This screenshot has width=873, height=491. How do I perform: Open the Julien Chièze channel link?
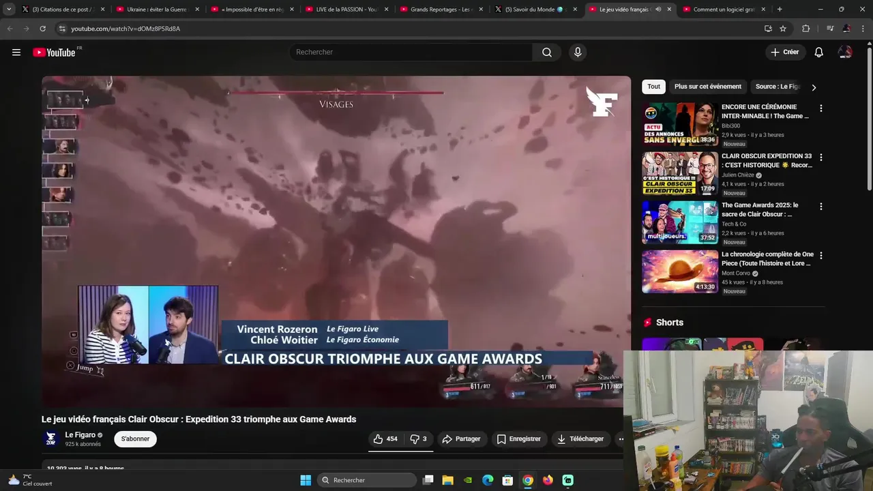tap(738, 175)
